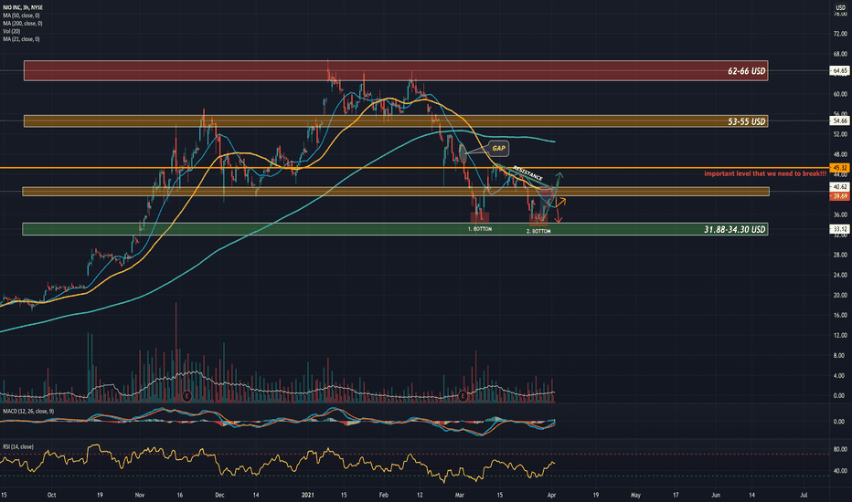
Task: Click the USD currency label on the price axis
Action: pyautogui.click(x=840, y=7)
